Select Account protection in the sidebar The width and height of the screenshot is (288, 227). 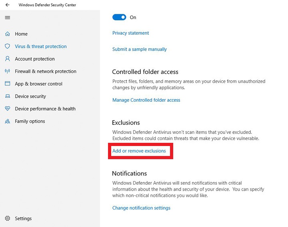click(35, 59)
